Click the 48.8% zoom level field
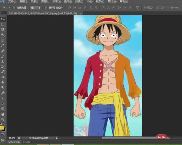 click(x=12, y=138)
